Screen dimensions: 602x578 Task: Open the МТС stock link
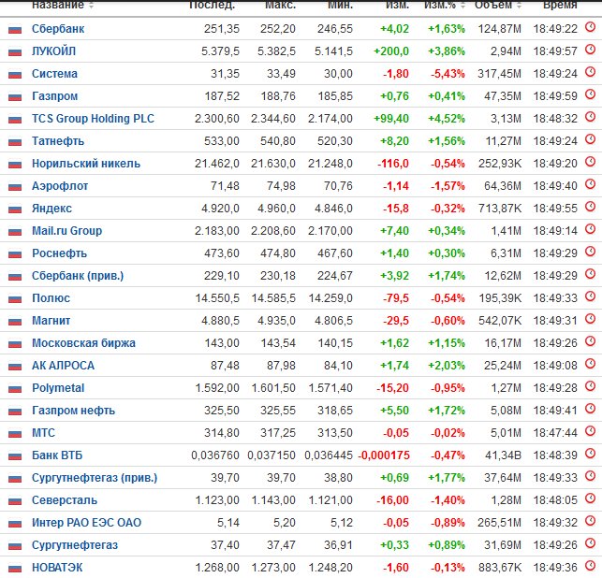pyautogui.click(x=43, y=433)
